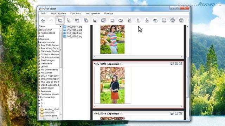Click the IMG_0602 document title header
This screenshot has width=225, height=126.
(108, 64)
